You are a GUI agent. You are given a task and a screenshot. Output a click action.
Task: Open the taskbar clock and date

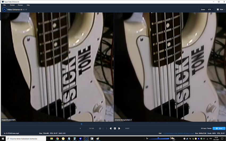216,139
